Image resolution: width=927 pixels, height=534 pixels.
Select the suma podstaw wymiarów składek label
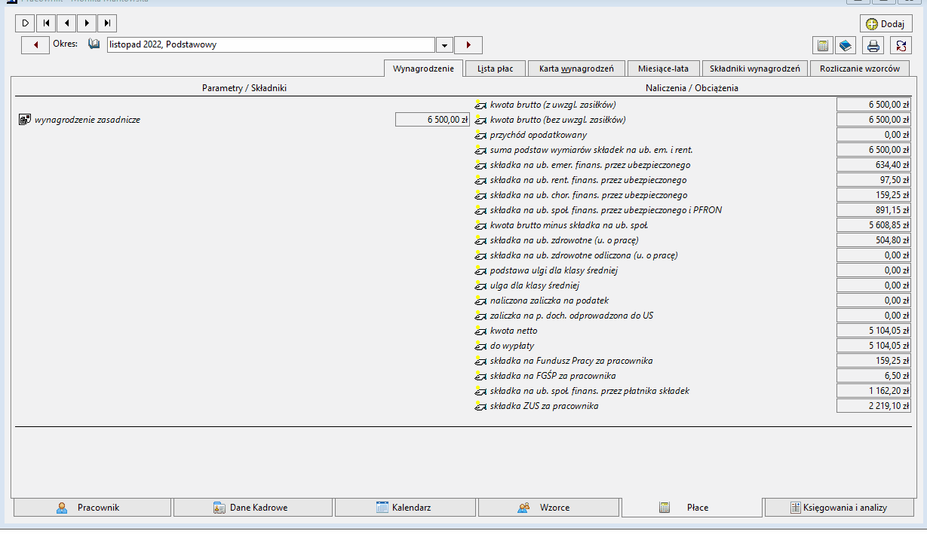[x=591, y=149]
